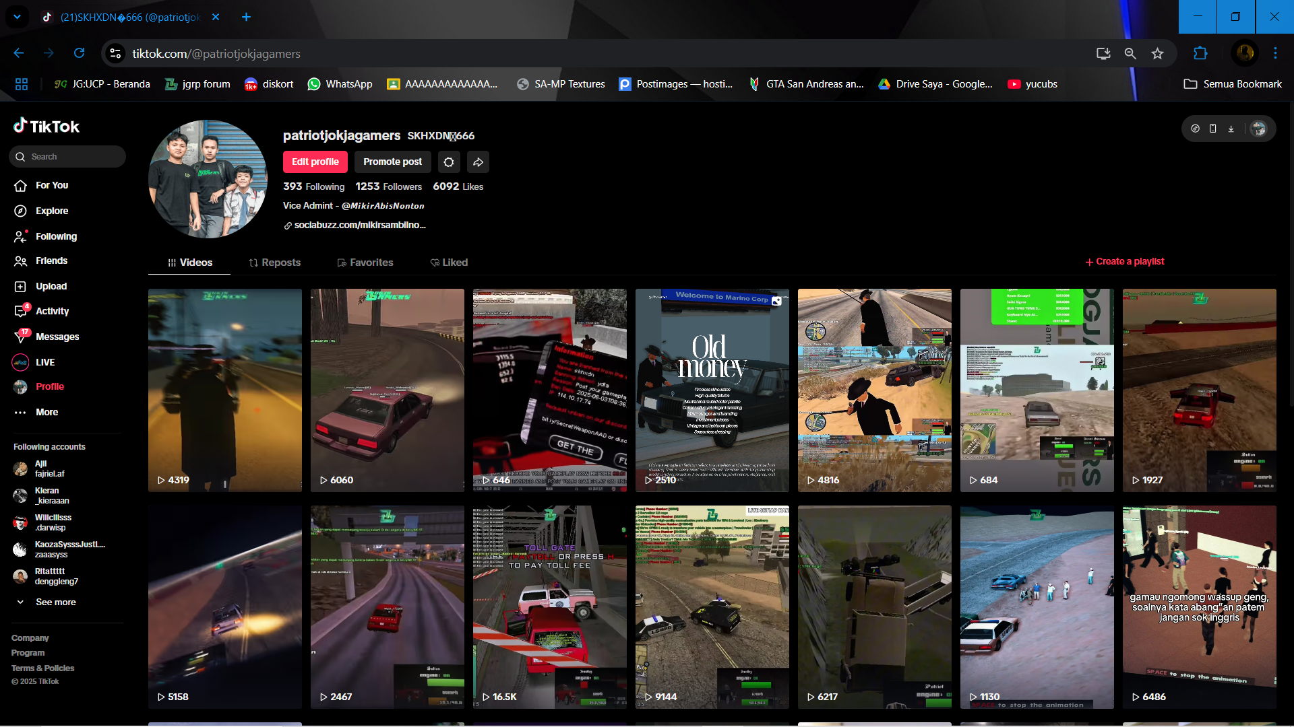Image resolution: width=1294 pixels, height=727 pixels.
Task: Open the video with 4319 views
Action: pos(225,390)
